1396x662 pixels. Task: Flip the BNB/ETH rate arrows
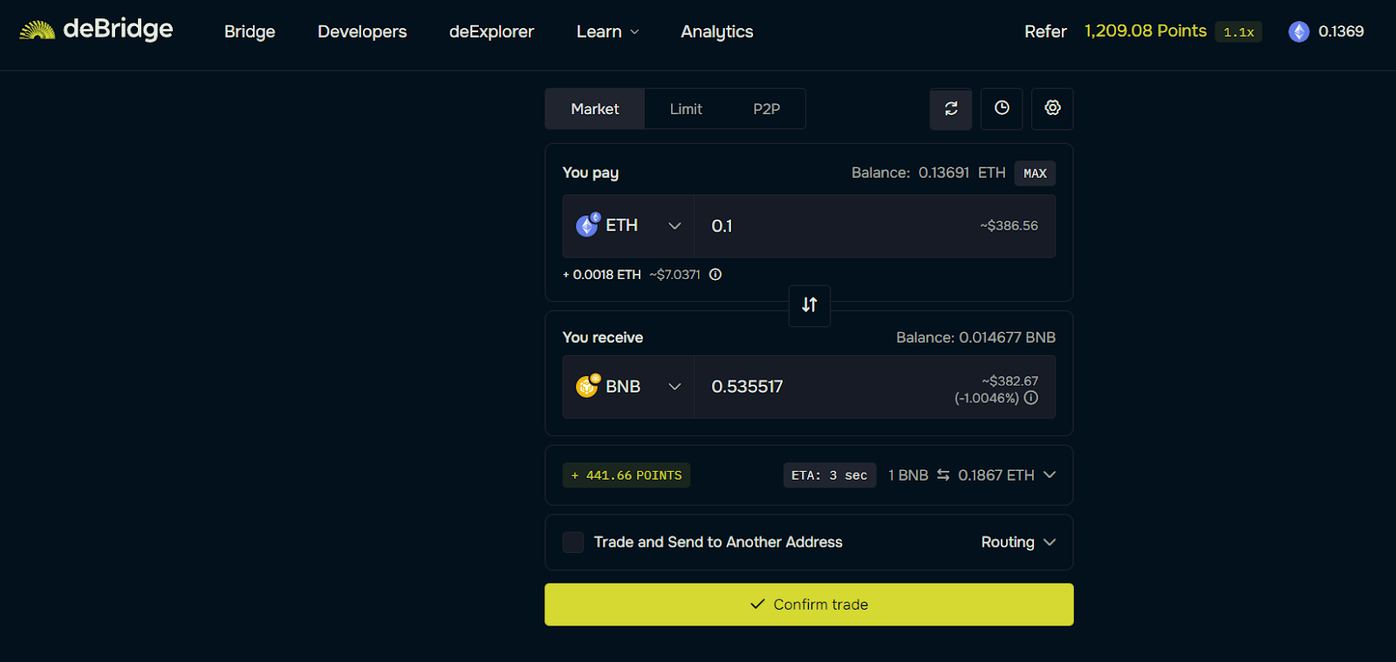click(943, 474)
